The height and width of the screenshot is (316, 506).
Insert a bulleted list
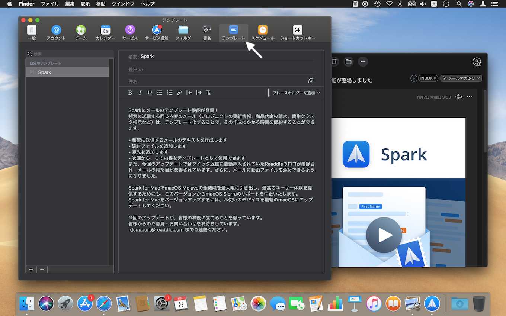click(x=160, y=93)
